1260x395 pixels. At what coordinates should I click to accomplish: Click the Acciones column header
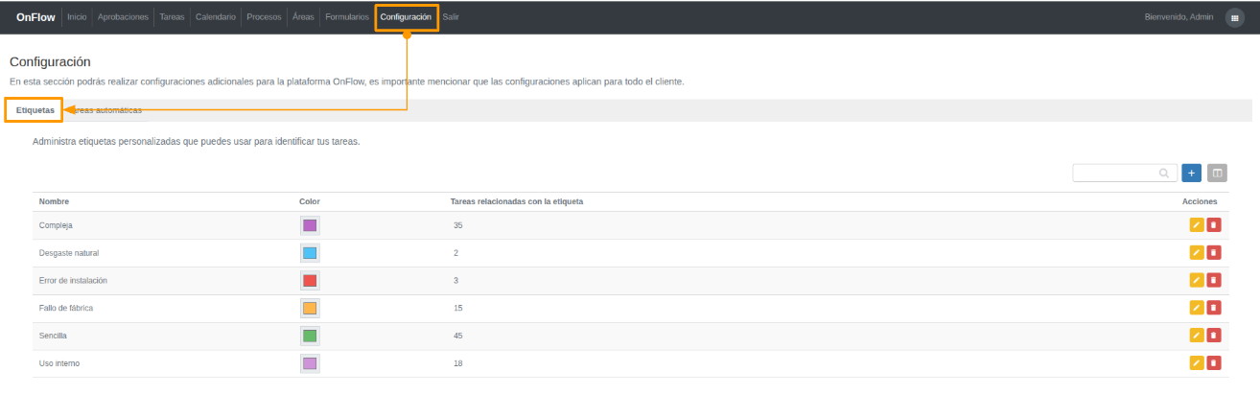coord(1200,201)
